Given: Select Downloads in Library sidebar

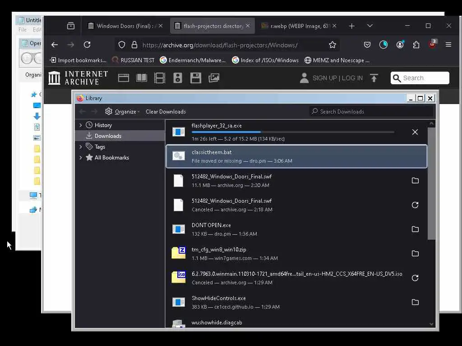Looking at the screenshot, I should [120, 136].
